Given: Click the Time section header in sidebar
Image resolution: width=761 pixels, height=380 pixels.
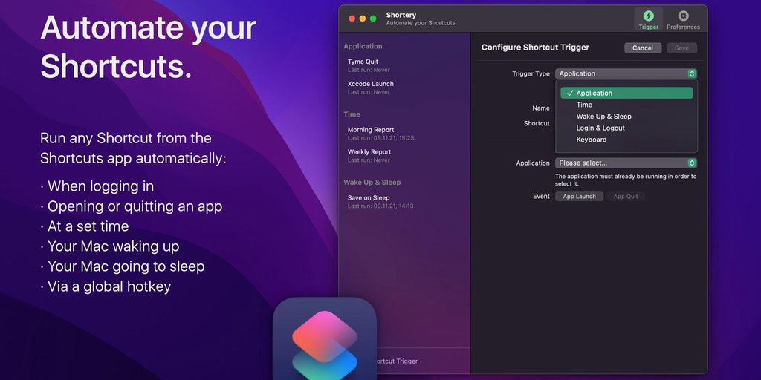Looking at the screenshot, I should pyautogui.click(x=352, y=114).
